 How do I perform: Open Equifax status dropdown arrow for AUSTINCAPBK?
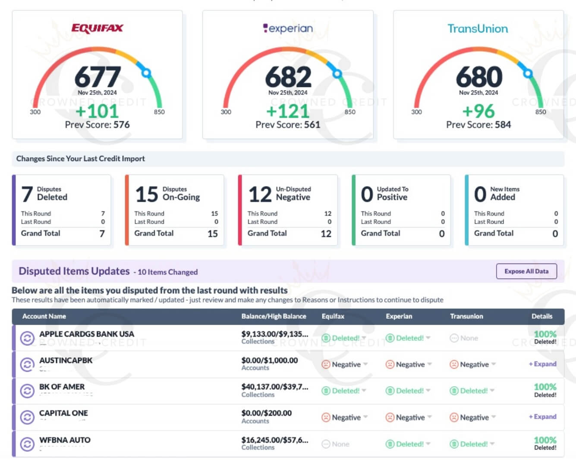coord(365,364)
